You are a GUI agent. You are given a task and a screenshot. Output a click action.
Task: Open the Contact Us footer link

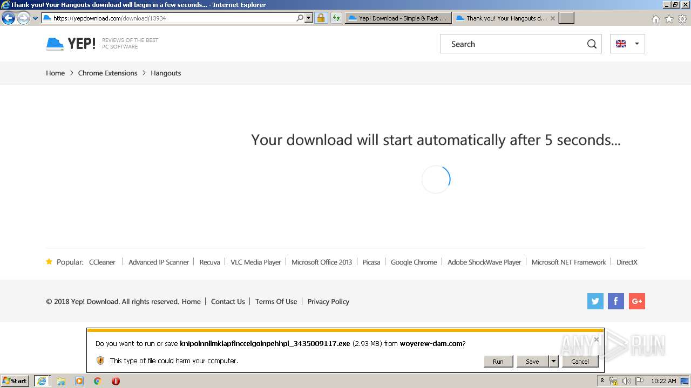pos(228,301)
